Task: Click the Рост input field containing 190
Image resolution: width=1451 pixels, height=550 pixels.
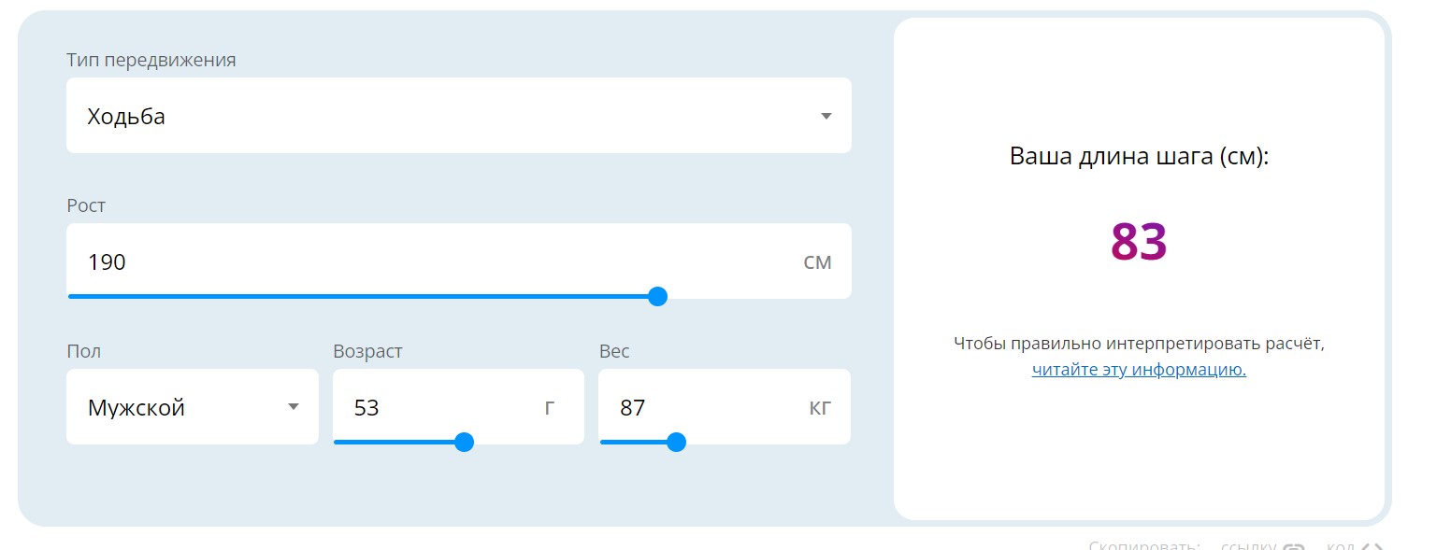Action: pos(458,261)
